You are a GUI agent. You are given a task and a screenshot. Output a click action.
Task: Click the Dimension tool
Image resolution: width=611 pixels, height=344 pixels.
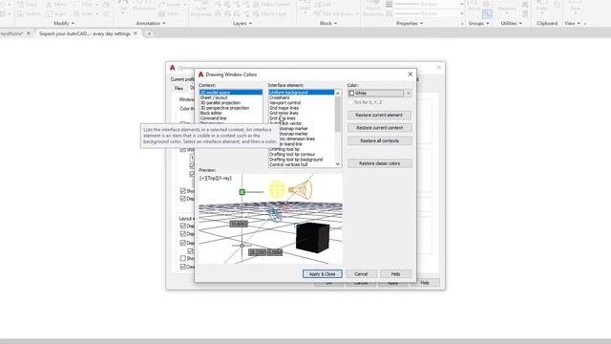click(144, 6)
